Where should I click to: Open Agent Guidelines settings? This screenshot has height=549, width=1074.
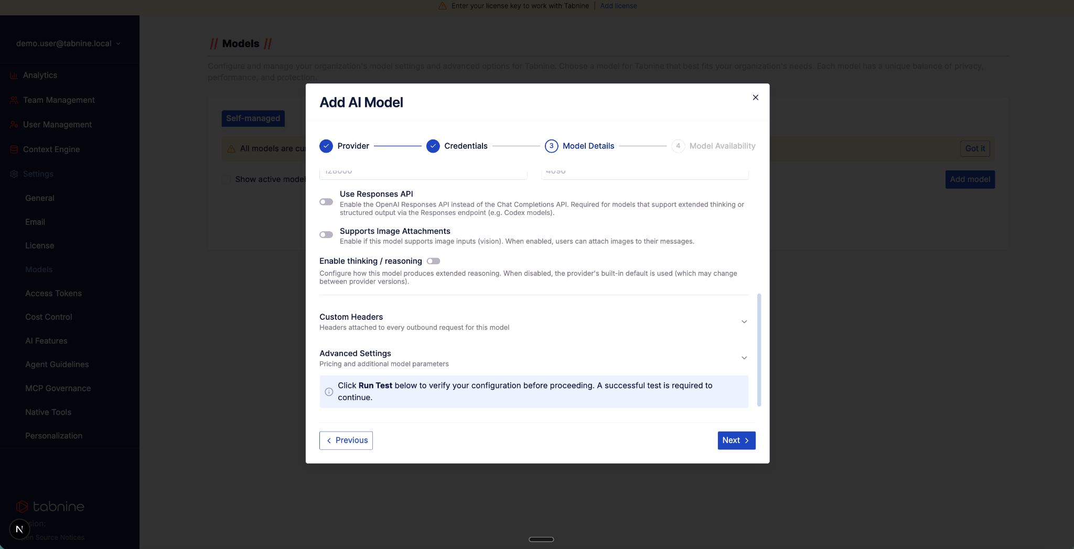[x=57, y=364]
